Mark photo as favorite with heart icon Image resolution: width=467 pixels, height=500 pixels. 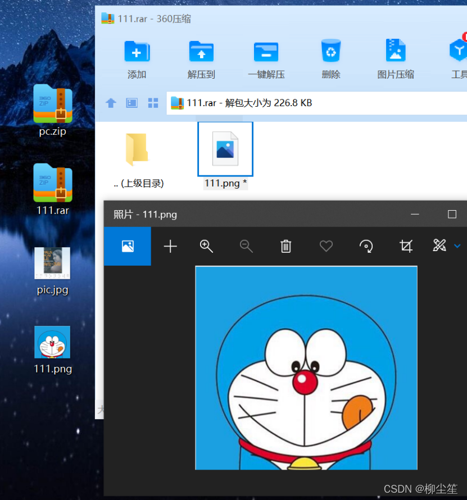(x=326, y=246)
